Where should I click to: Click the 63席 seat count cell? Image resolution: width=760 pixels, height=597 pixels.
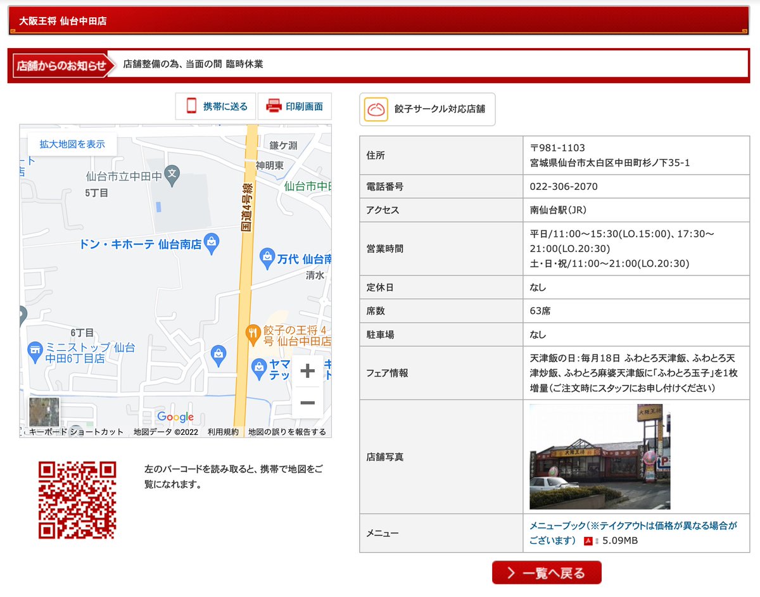[x=636, y=311]
